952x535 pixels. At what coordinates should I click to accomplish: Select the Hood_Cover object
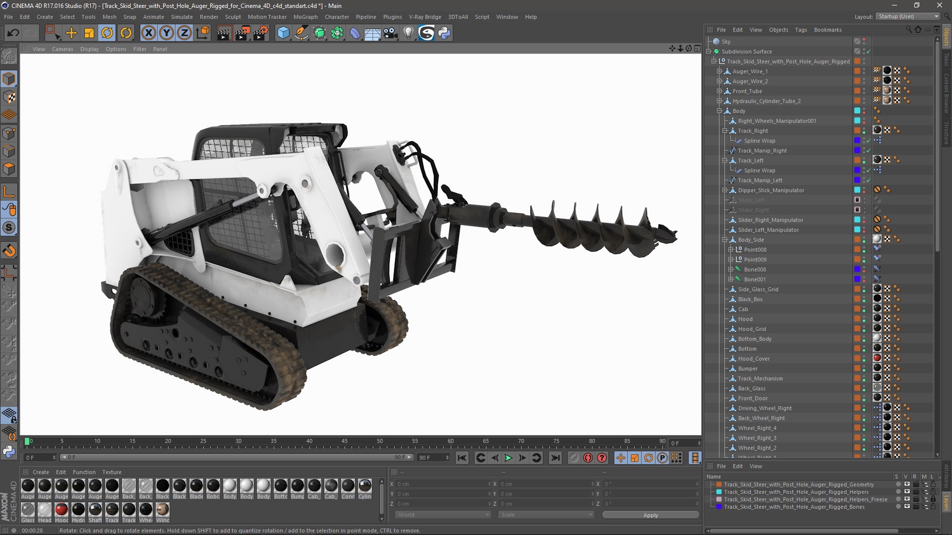point(754,359)
